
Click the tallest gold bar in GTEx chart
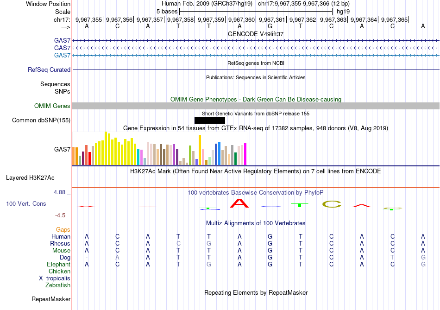point(200,150)
